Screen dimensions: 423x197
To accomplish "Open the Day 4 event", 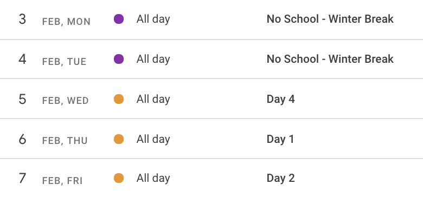I will [280, 99].
